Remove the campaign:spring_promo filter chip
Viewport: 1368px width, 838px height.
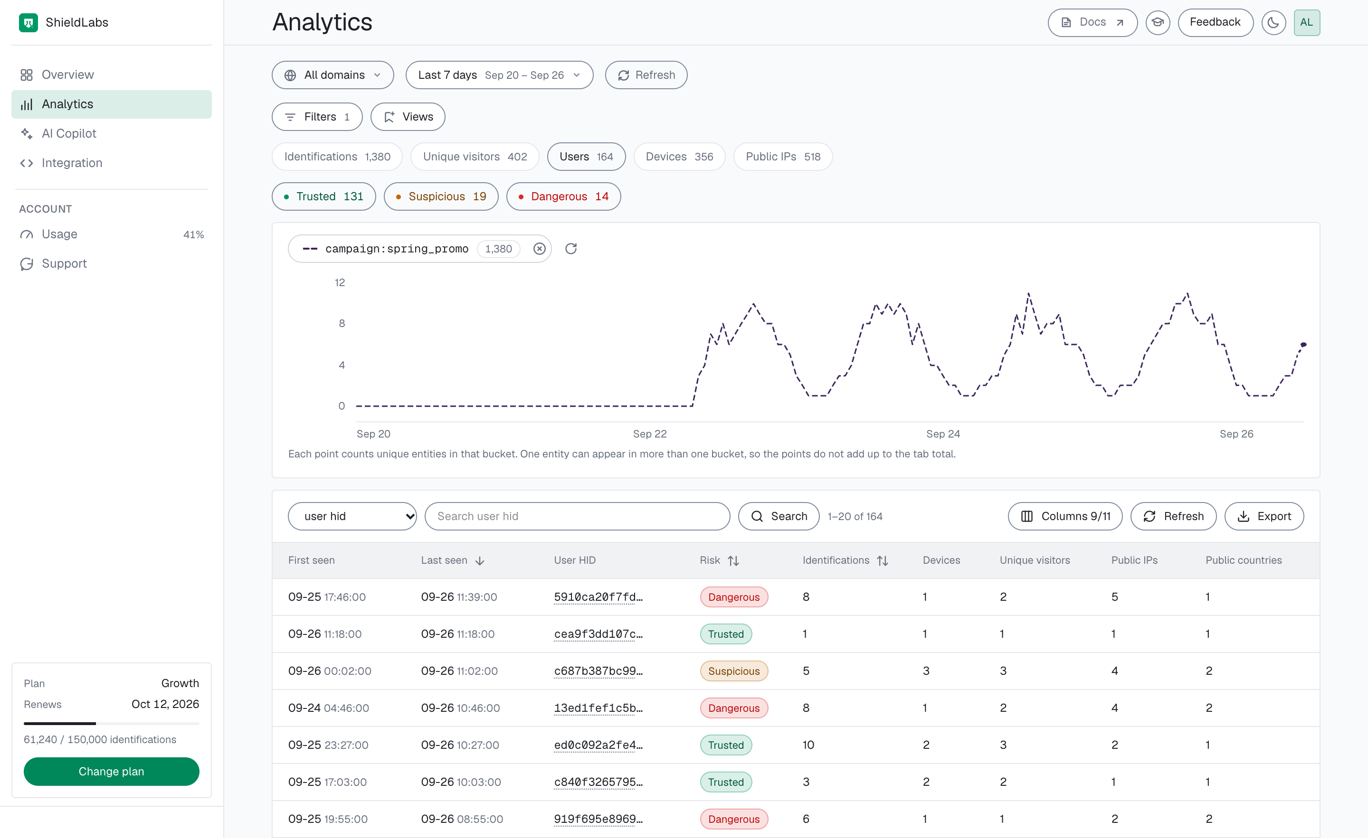pyautogui.click(x=539, y=249)
